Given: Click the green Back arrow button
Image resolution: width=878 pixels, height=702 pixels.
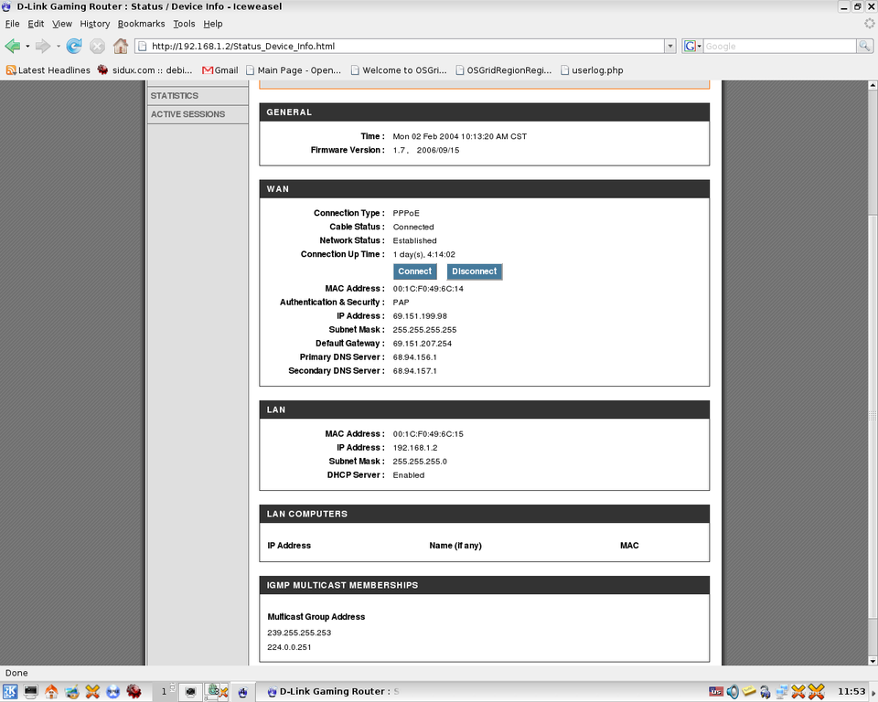Looking at the screenshot, I should coord(12,47).
